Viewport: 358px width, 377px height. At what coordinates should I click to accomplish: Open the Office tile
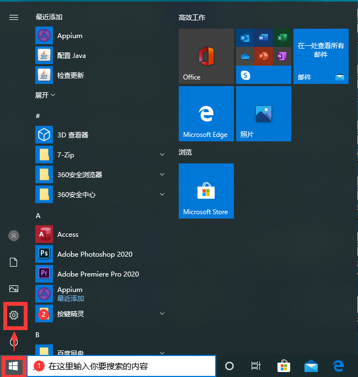pyautogui.click(x=206, y=56)
